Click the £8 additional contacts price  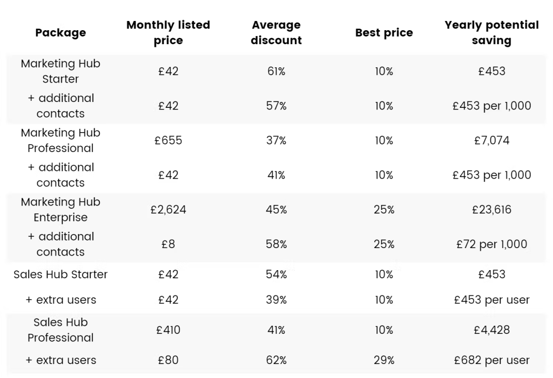coord(168,244)
